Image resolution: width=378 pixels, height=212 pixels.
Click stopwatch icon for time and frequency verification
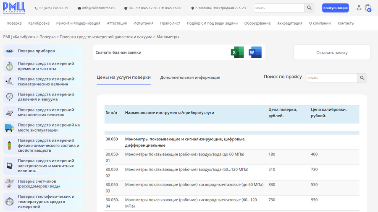click(x=9, y=66)
